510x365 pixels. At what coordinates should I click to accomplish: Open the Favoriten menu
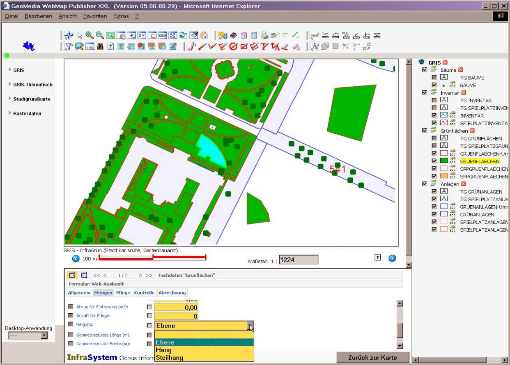point(95,16)
